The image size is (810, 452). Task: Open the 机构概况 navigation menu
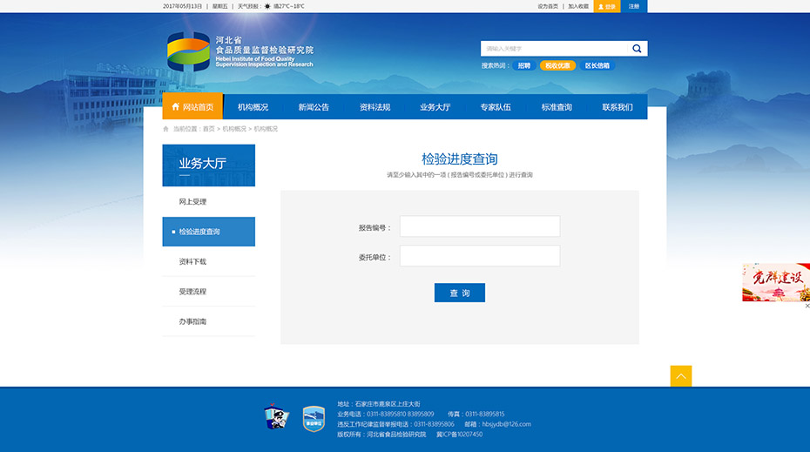pos(253,107)
